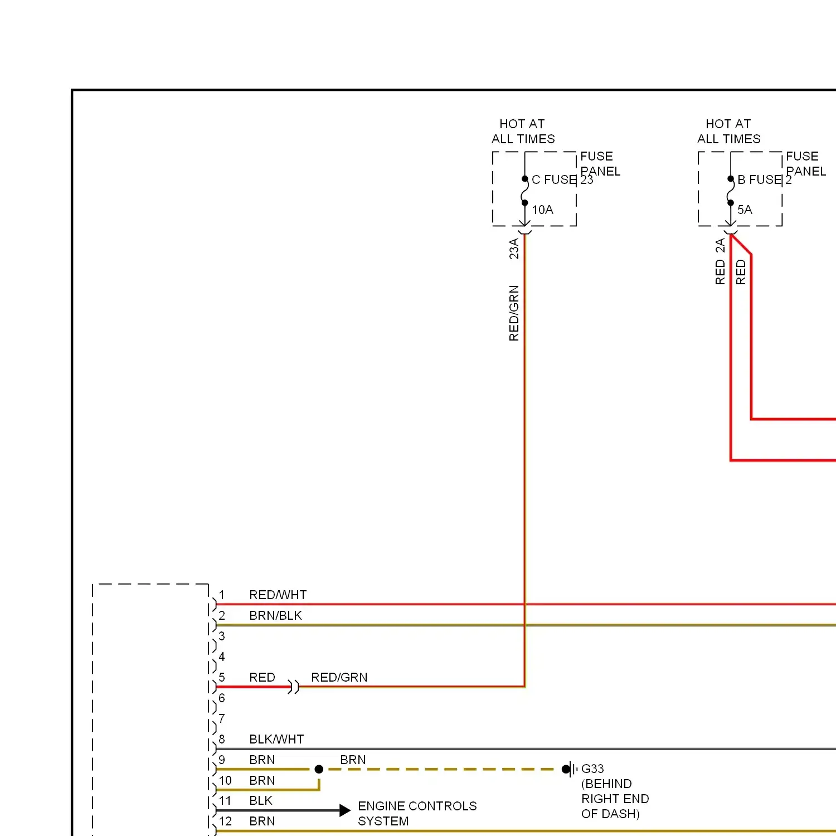836x836 pixels.
Task: Click the BLK label on pin 11
Action: [261, 800]
